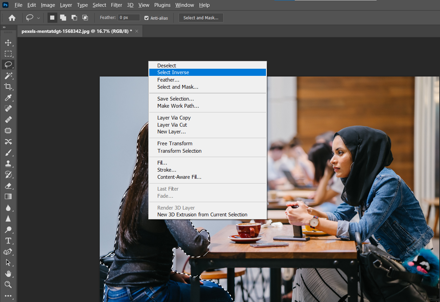Image resolution: width=440 pixels, height=302 pixels.
Task: Open the Edit Toolbar three-dots menu
Action: (x=8, y=296)
